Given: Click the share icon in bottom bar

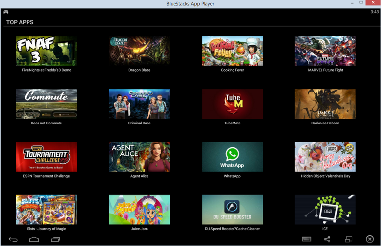Looking at the screenshot, I should click(x=327, y=239).
